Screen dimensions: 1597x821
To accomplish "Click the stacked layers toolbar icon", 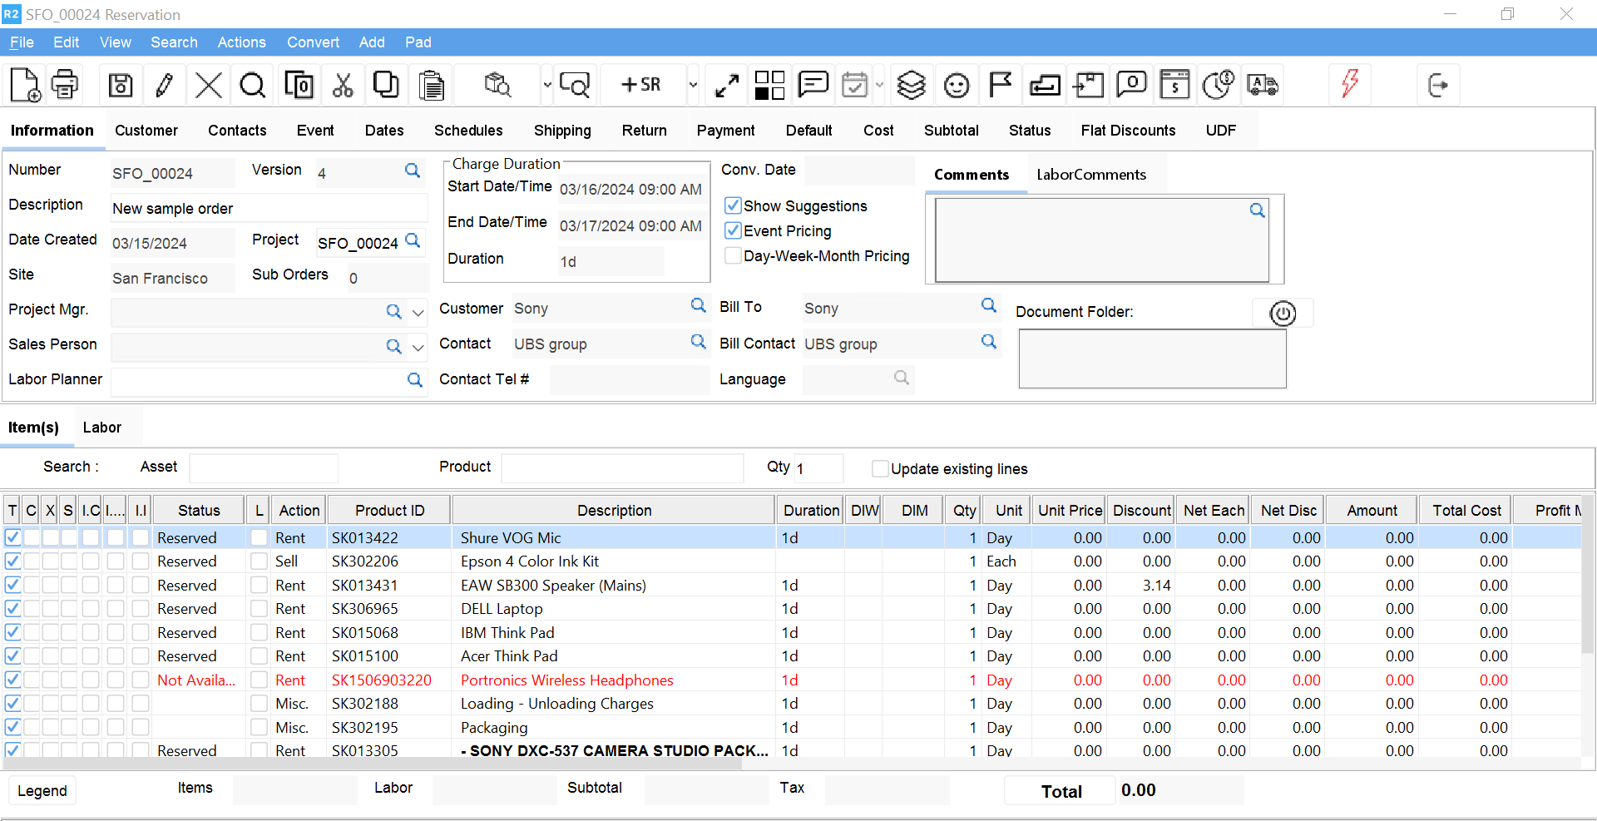I will (x=912, y=85).
